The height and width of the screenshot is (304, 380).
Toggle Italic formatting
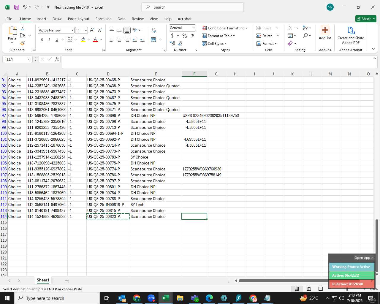point(49,39)
